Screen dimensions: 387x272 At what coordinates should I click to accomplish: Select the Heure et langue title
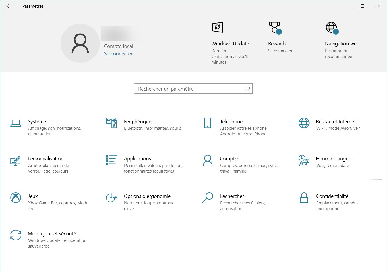click(334, 159)
